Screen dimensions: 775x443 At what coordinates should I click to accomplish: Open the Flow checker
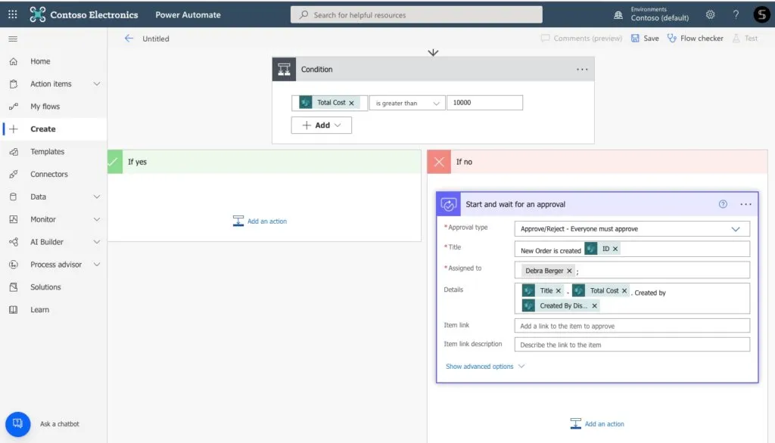(696, 38)
